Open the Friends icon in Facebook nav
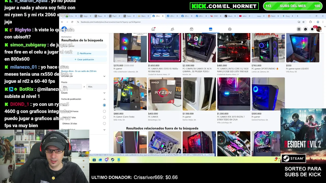This screenshot has height=183, width=326. coord(172,29)
